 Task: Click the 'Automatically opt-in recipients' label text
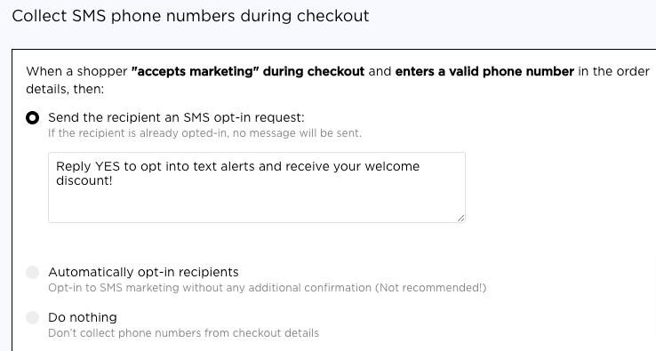[x=143, y=272]
